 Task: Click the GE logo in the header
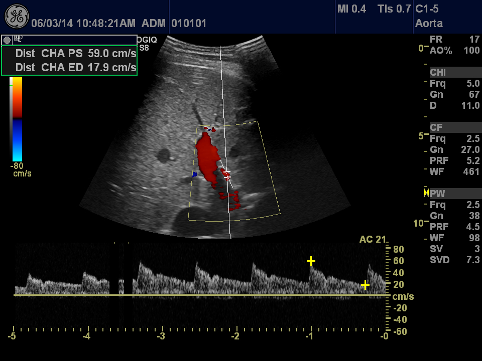click(17, 17)
